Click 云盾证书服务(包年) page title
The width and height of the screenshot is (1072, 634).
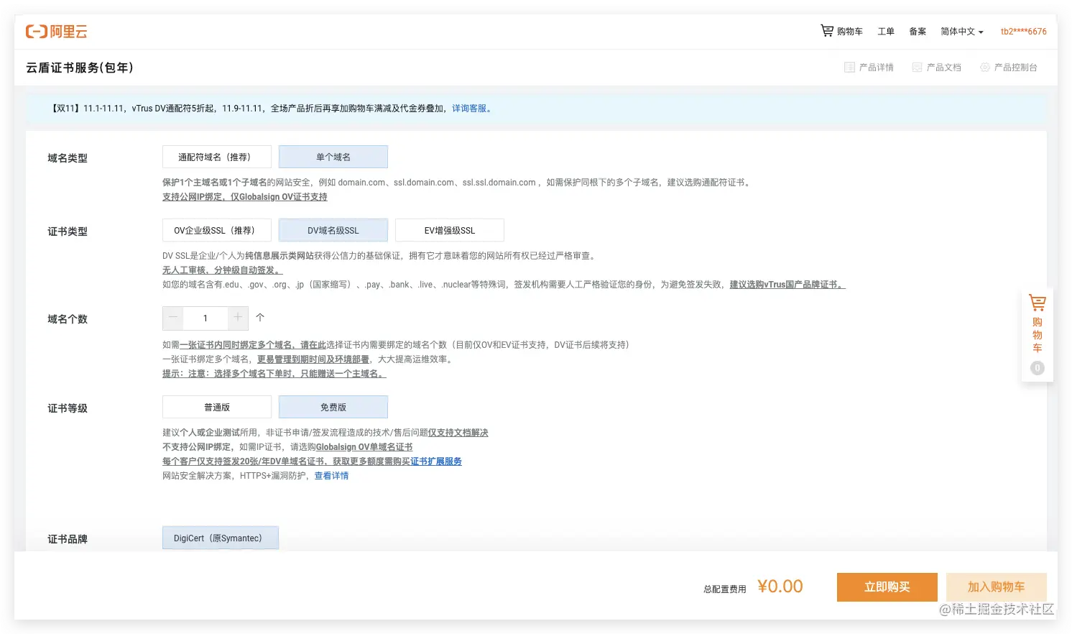[80, 68]
